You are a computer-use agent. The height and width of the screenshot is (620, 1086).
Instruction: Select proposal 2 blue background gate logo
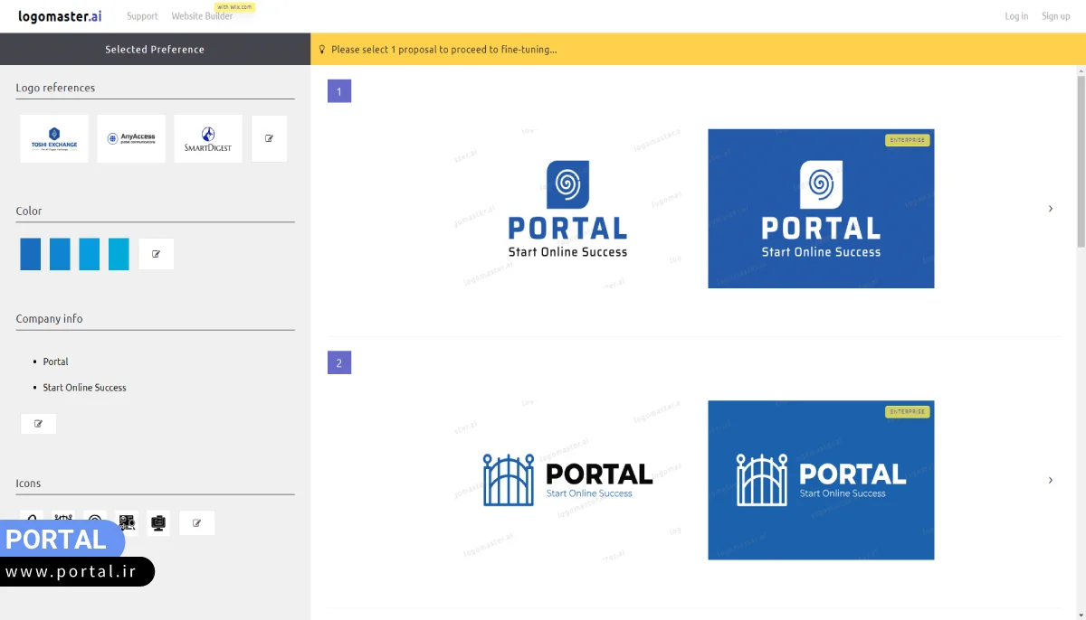[x=821, y=480]
